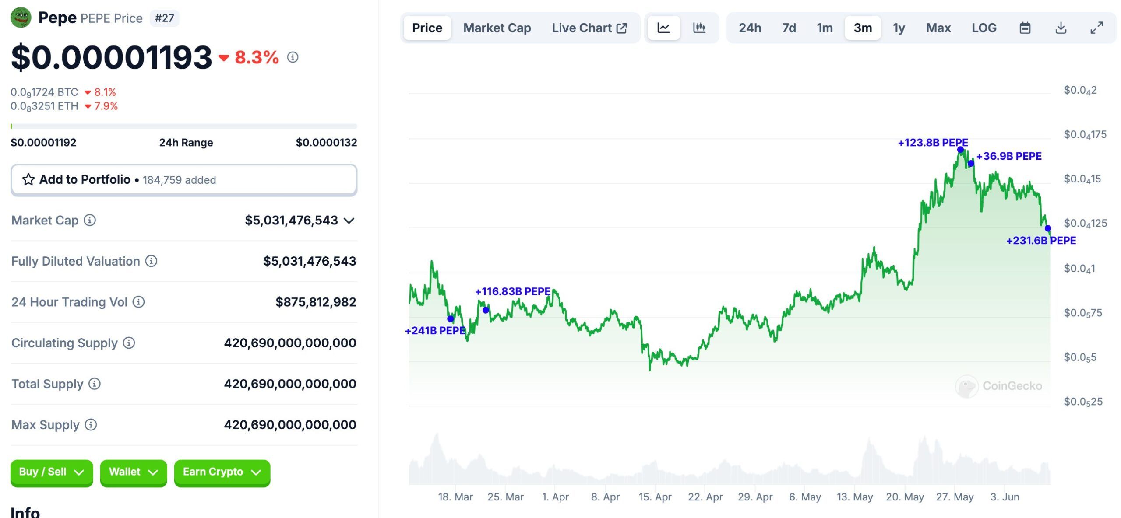The width and height of the screenshot is (1121, 518).
Task: Open the Earn Crypto dropdown
Action: tap(222, 472)
